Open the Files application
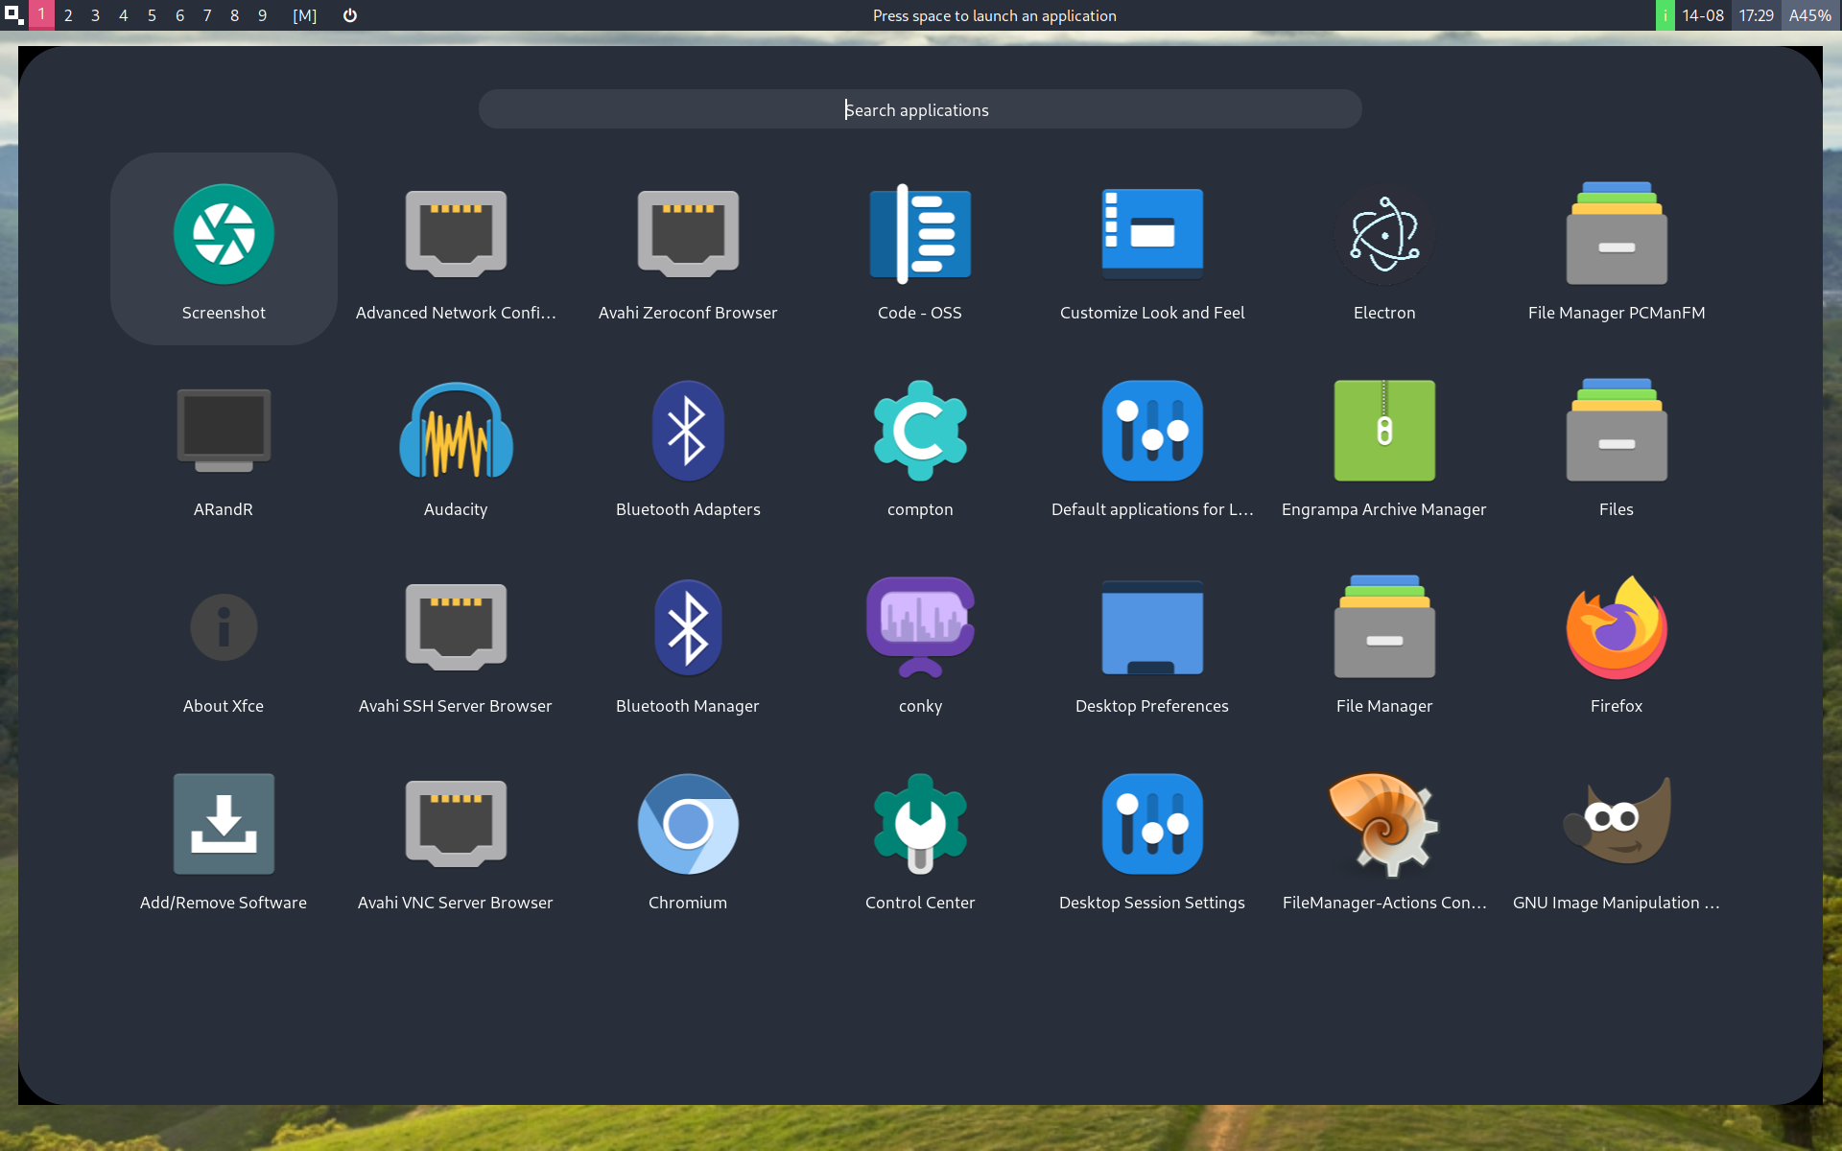The height and width of the screenshot is (1151, 1842). point(1617,446)
